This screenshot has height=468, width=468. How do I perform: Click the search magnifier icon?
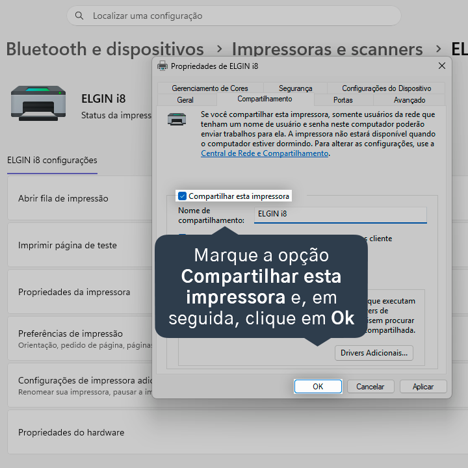coord(79,16)
